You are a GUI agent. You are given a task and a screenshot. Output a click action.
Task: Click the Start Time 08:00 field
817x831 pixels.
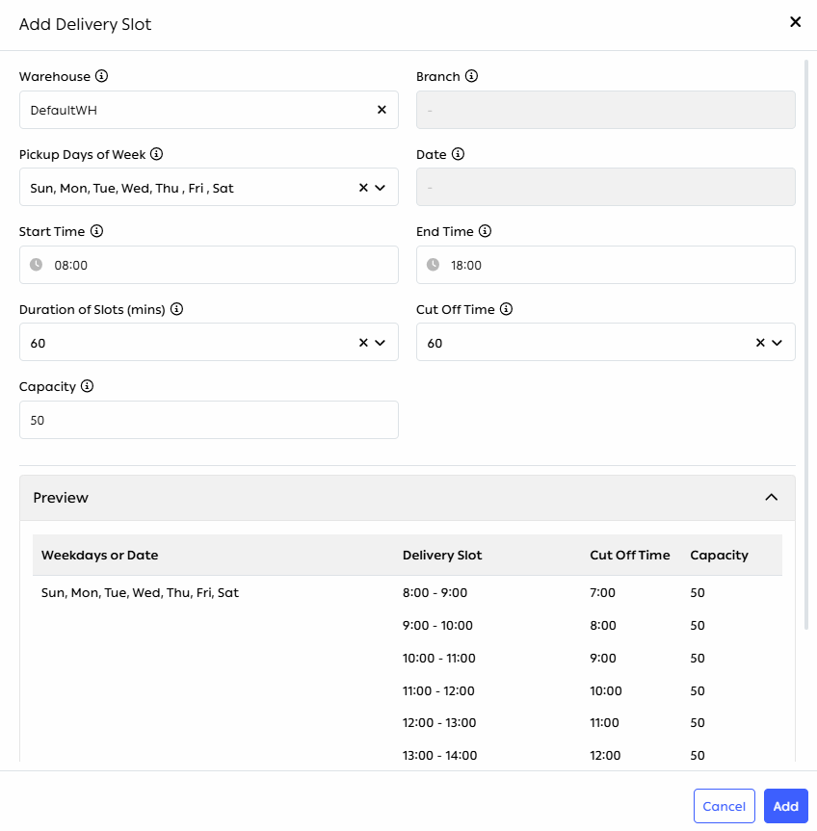[x=209, y=265]
